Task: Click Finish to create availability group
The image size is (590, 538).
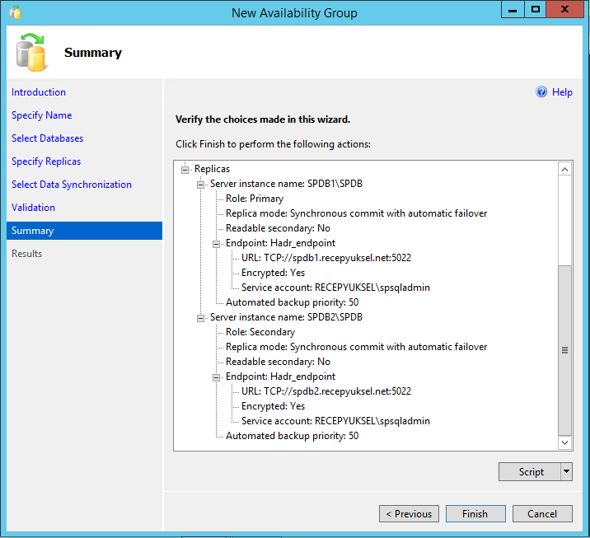Action: coord(475,513)
